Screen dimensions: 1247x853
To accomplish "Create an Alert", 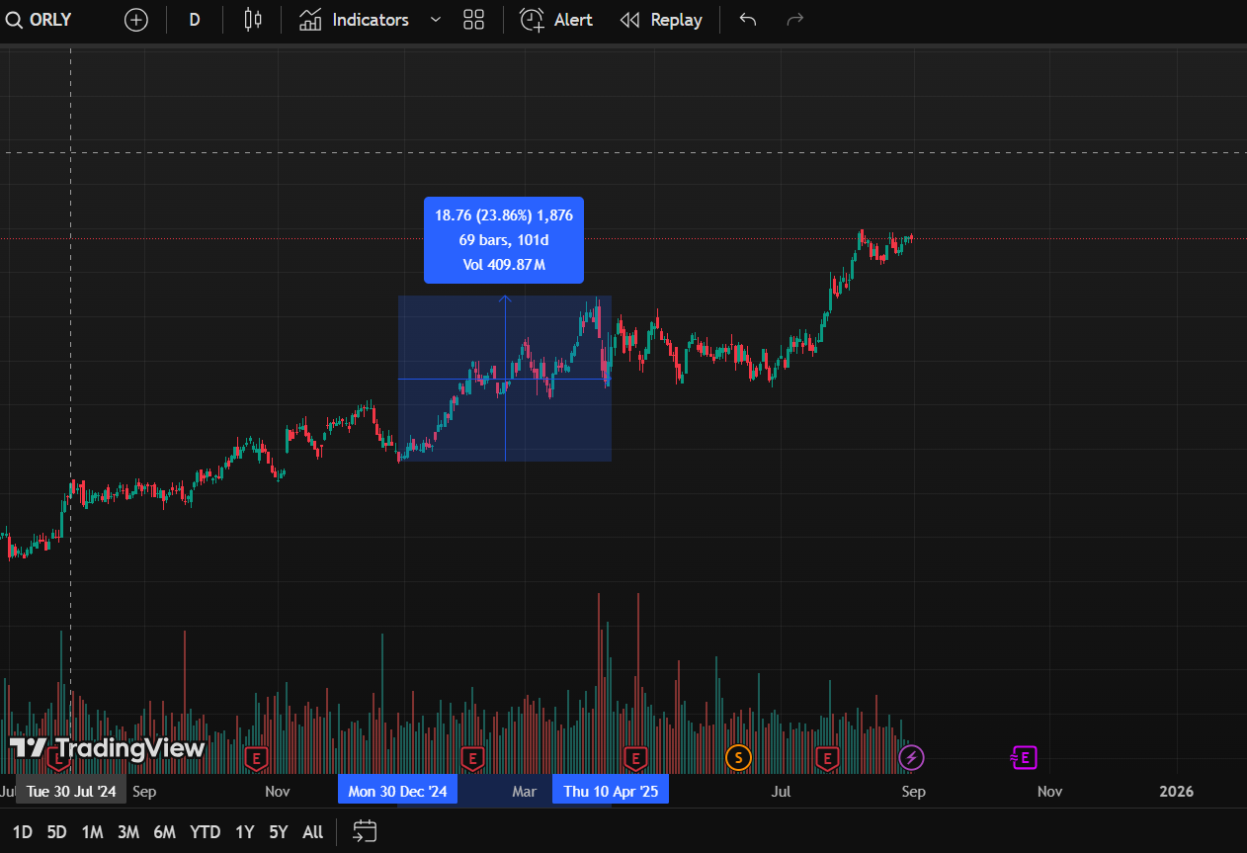I will [x=557, y=20].
